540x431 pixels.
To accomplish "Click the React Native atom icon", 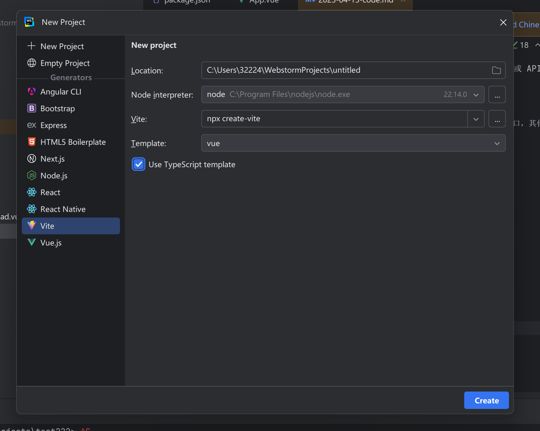I will click(x=32, y=209).
